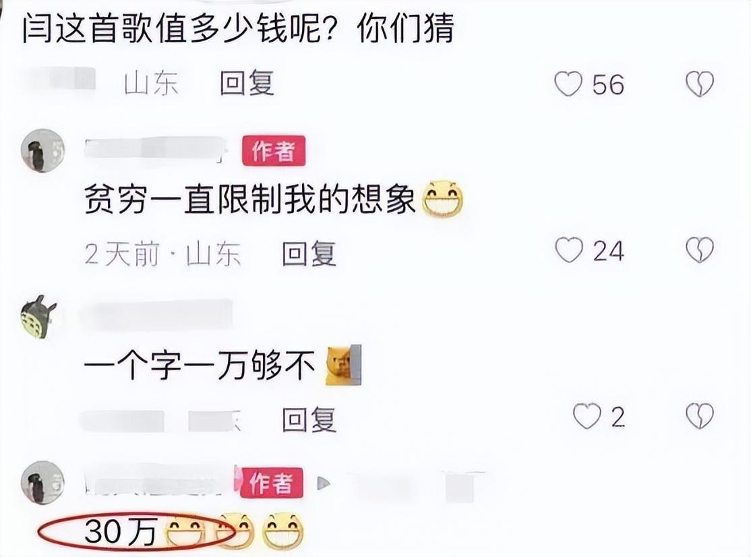Dislike the 一个字一万够不 comment
This screenshot has height=557, width=751.
click(x=700, y=415)
